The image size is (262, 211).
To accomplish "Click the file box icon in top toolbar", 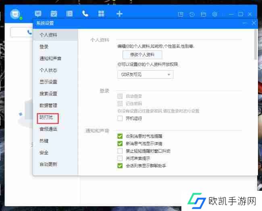I will [x=203, y=14].
